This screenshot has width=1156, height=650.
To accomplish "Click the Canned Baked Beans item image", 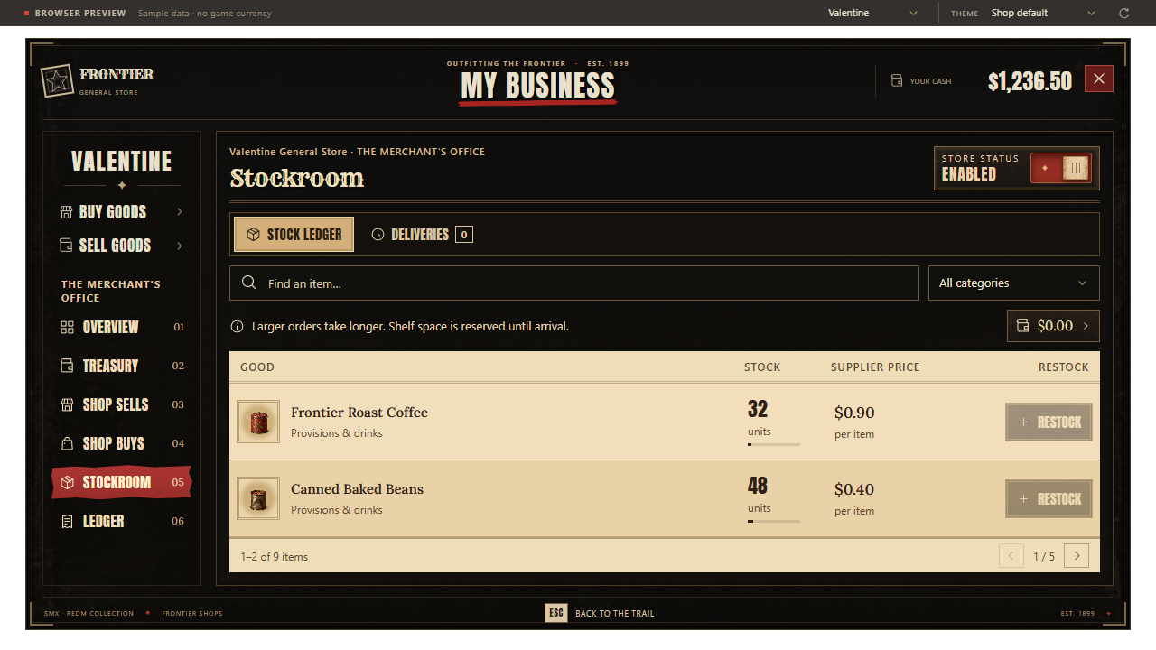I will (258, 498).
